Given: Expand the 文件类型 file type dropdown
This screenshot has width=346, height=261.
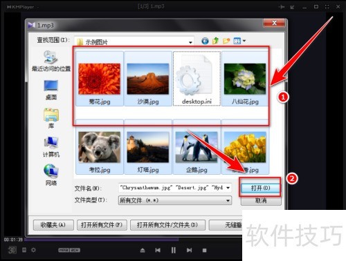Looking at the screenshot, I should tap(175, 200).
